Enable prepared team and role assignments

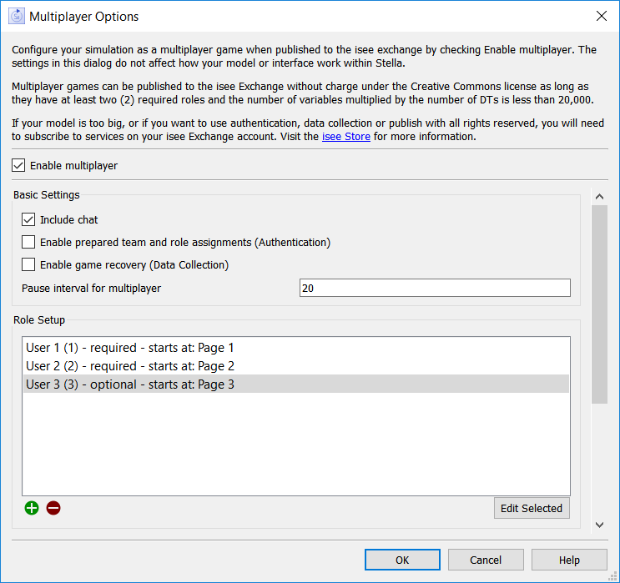click(29, 242)
